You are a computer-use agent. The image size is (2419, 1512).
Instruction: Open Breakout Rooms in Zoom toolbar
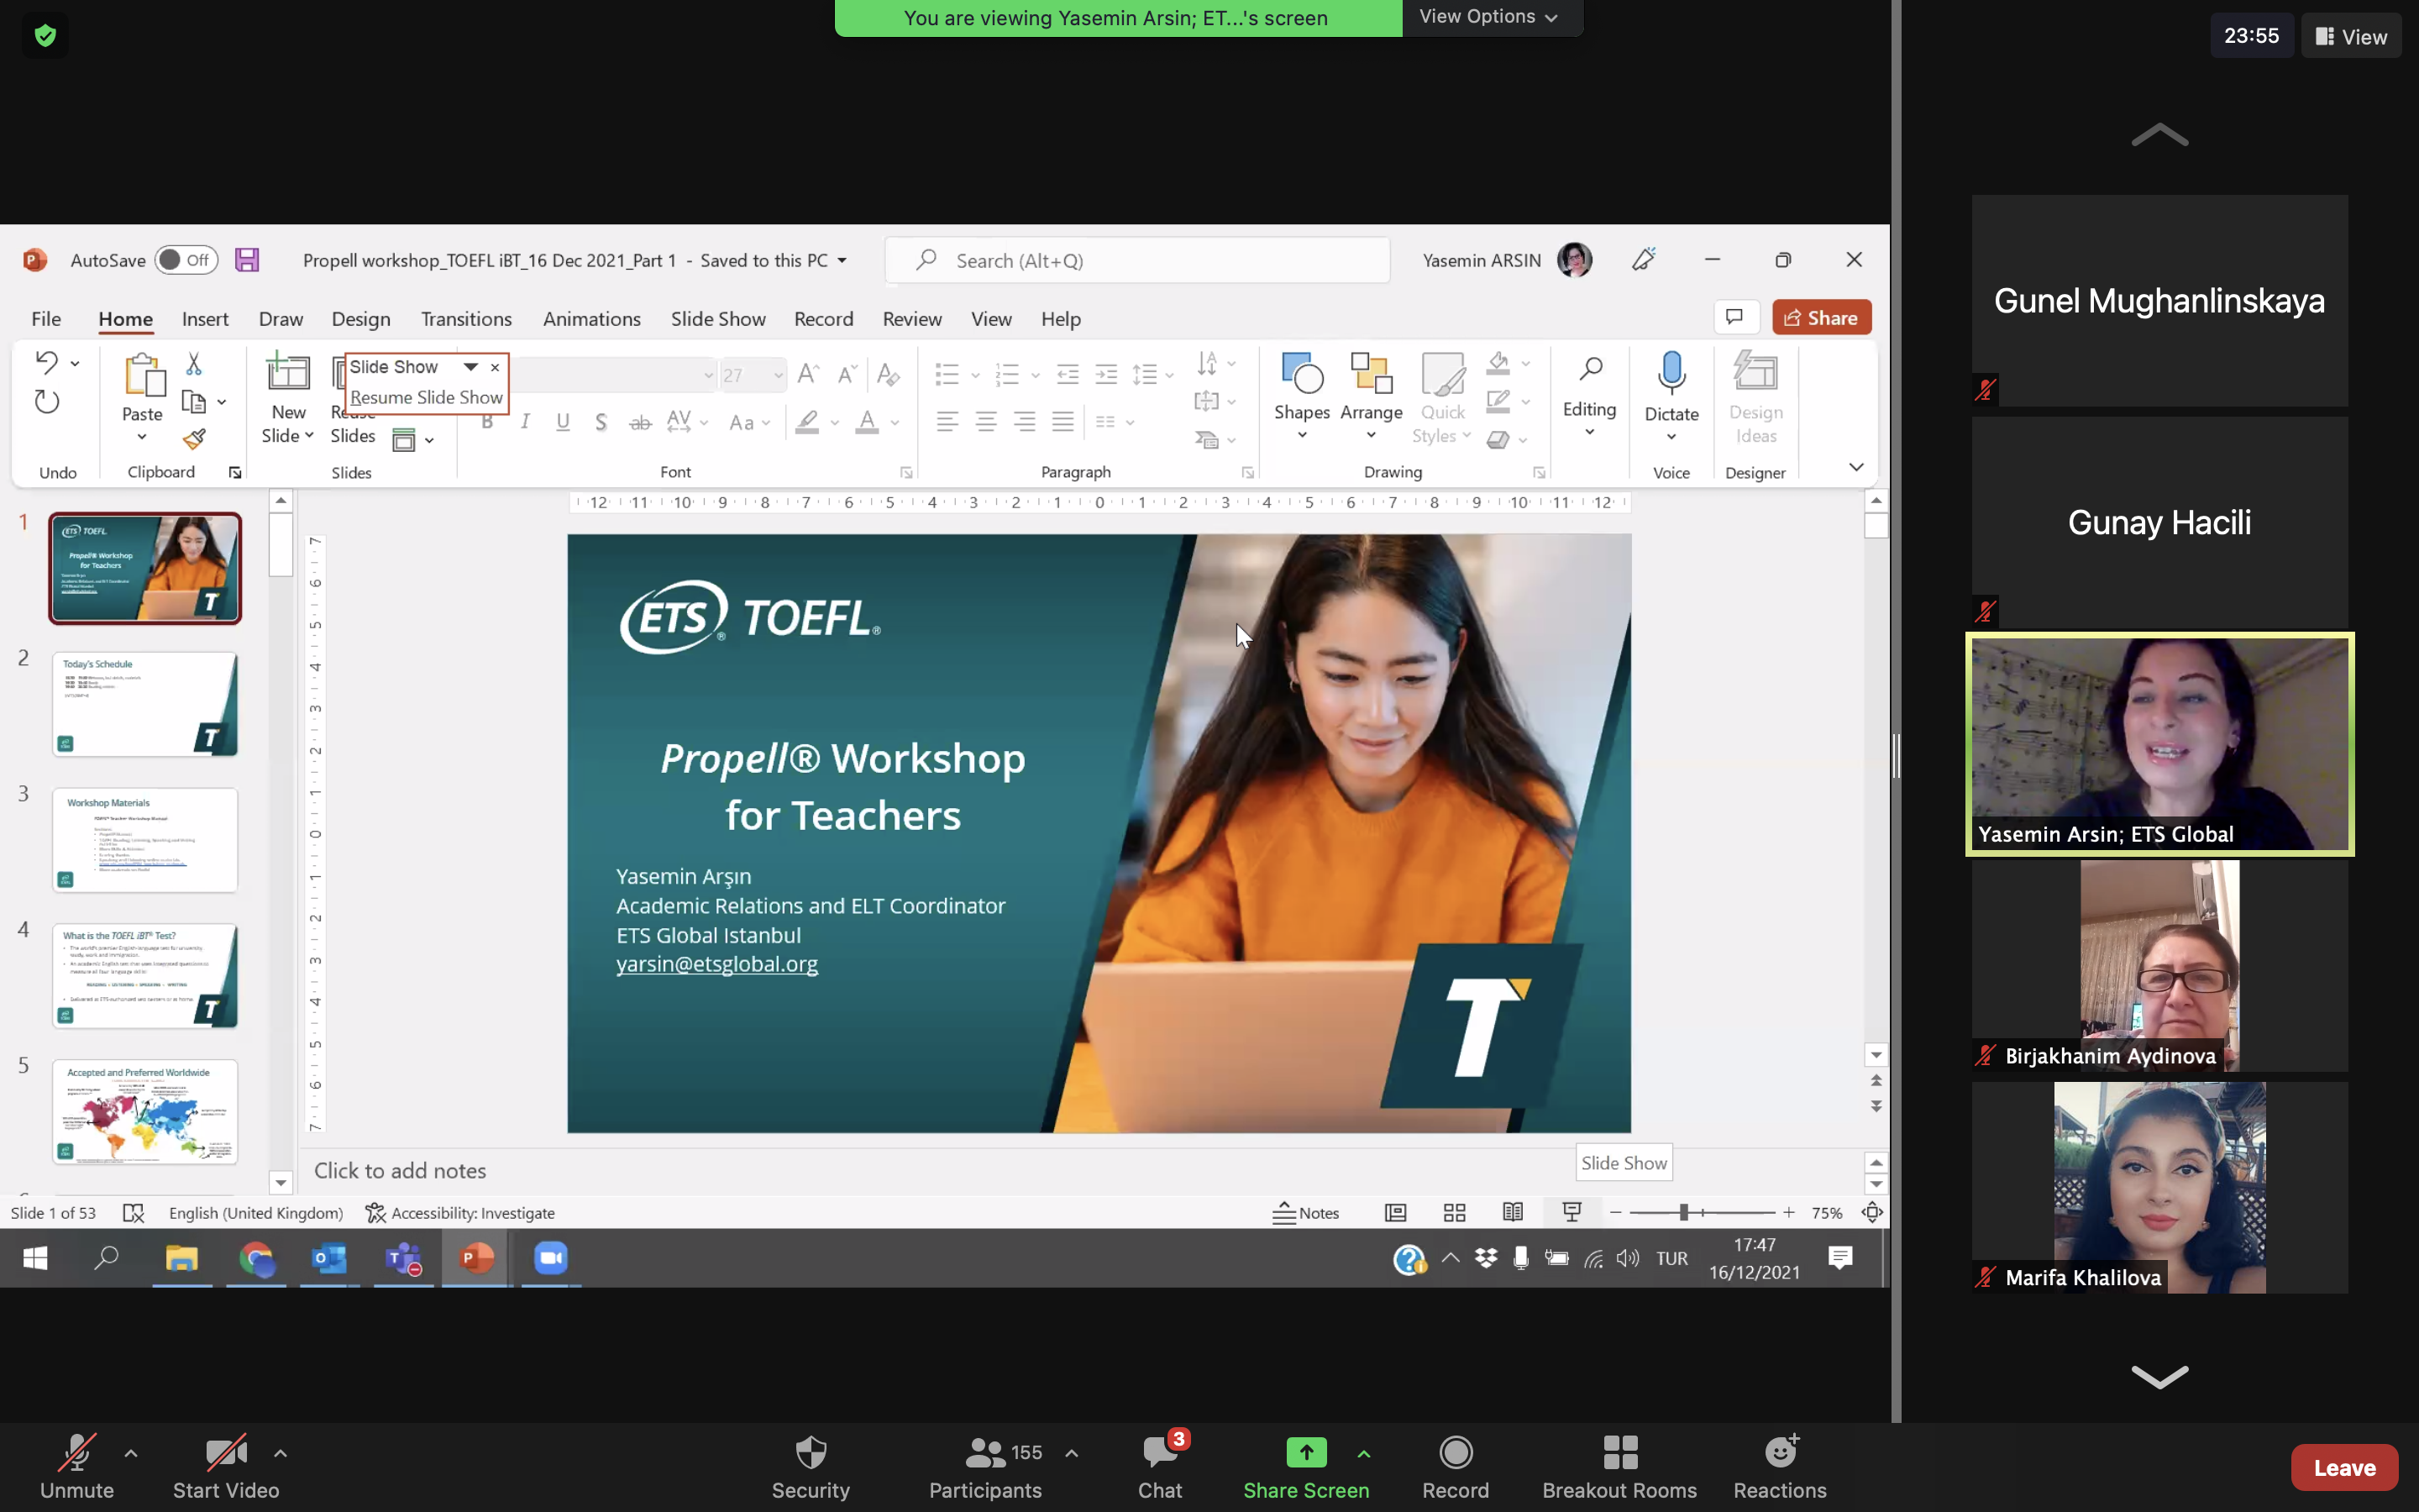coord(1619,1466)
